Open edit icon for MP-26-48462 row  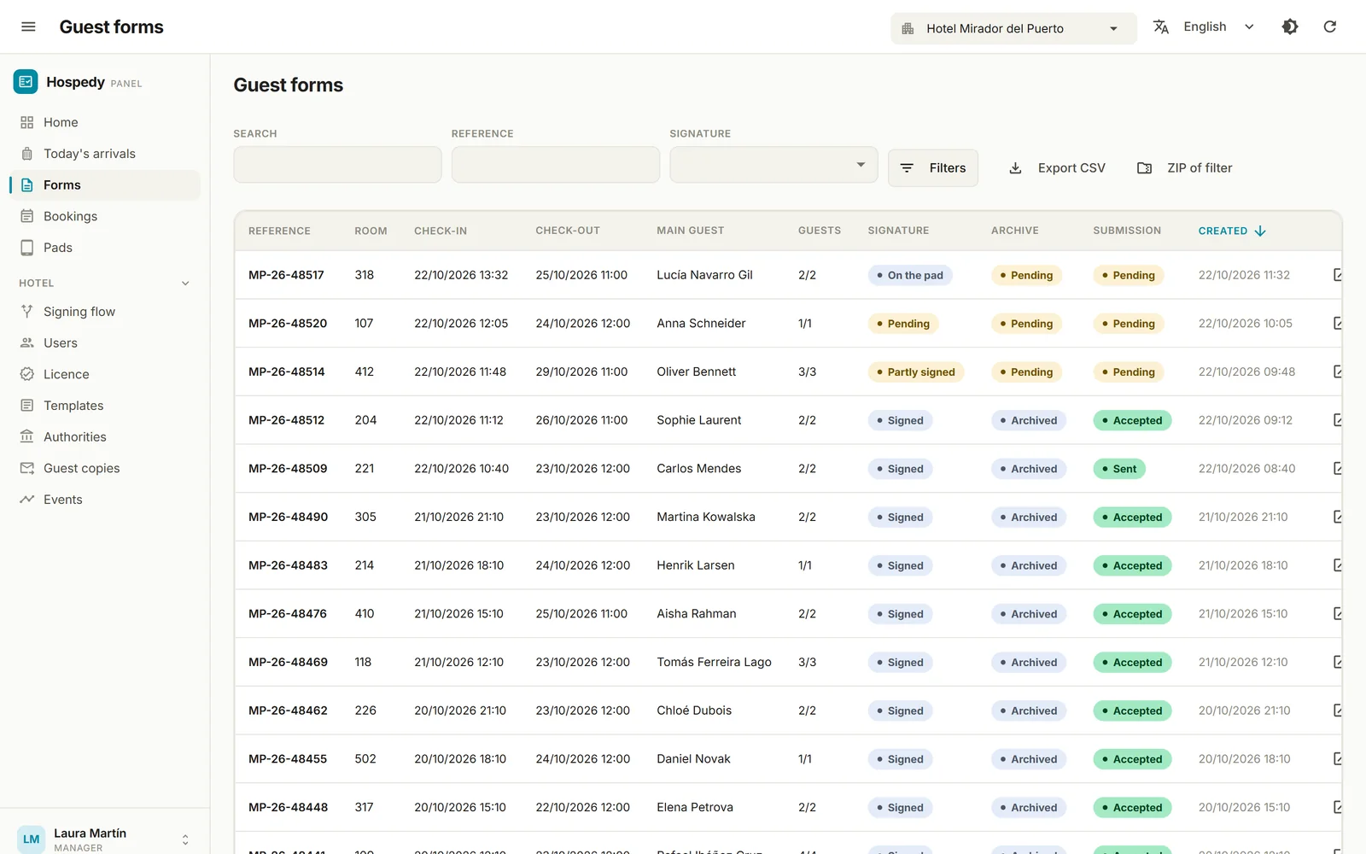coord(1337,711)
